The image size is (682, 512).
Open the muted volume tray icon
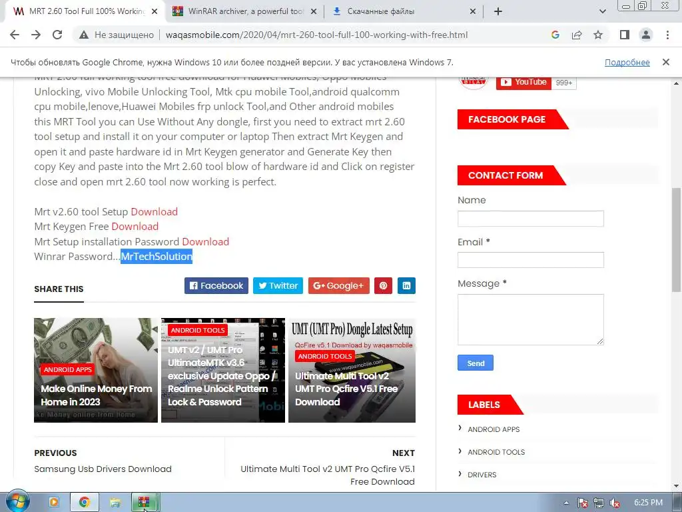pyautogui.click(x=615, y=503)
